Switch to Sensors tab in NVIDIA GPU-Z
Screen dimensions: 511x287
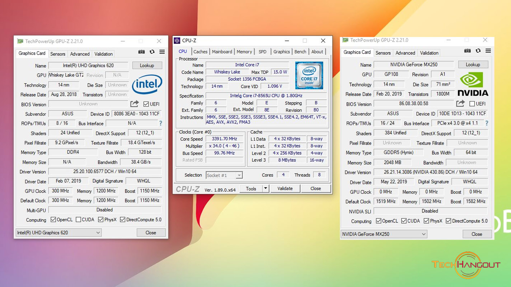383,53
